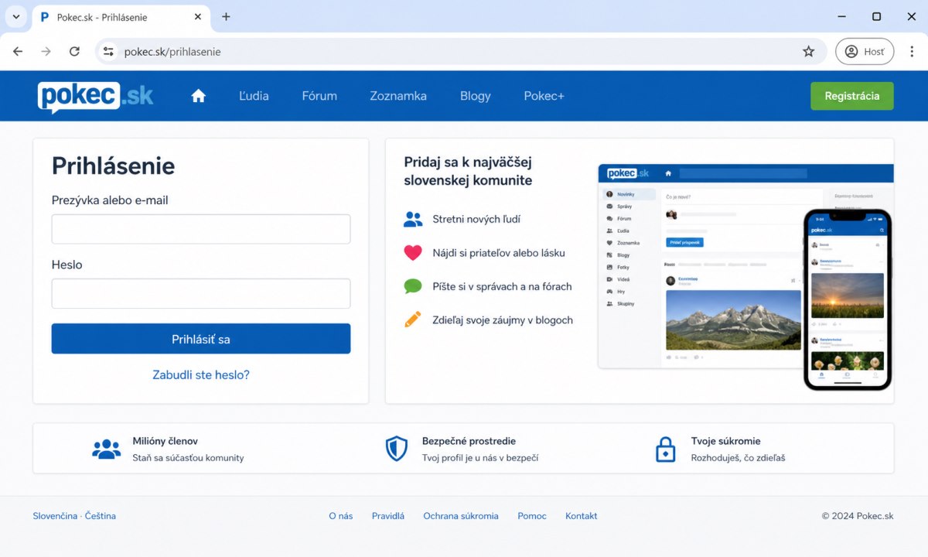The width and height of the screenshot is (928, 557).
Task: Click the browser back arrow
Action: pyautogui.click(x=18, y=52)
